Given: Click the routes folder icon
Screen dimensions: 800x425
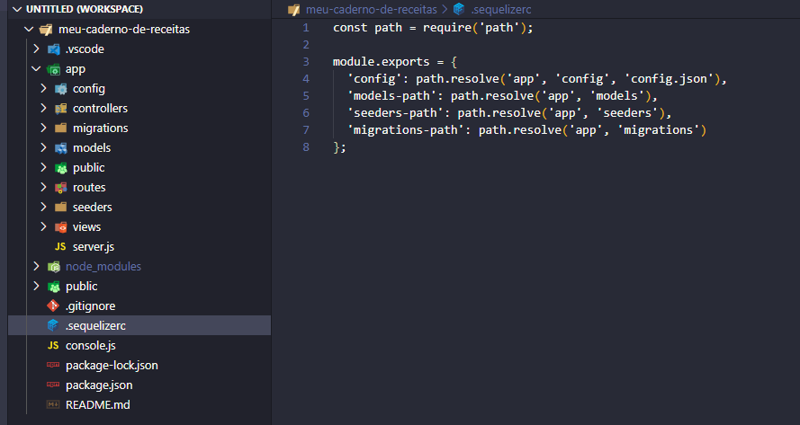Looking at the screenshot, I should [x=60, y=188].
